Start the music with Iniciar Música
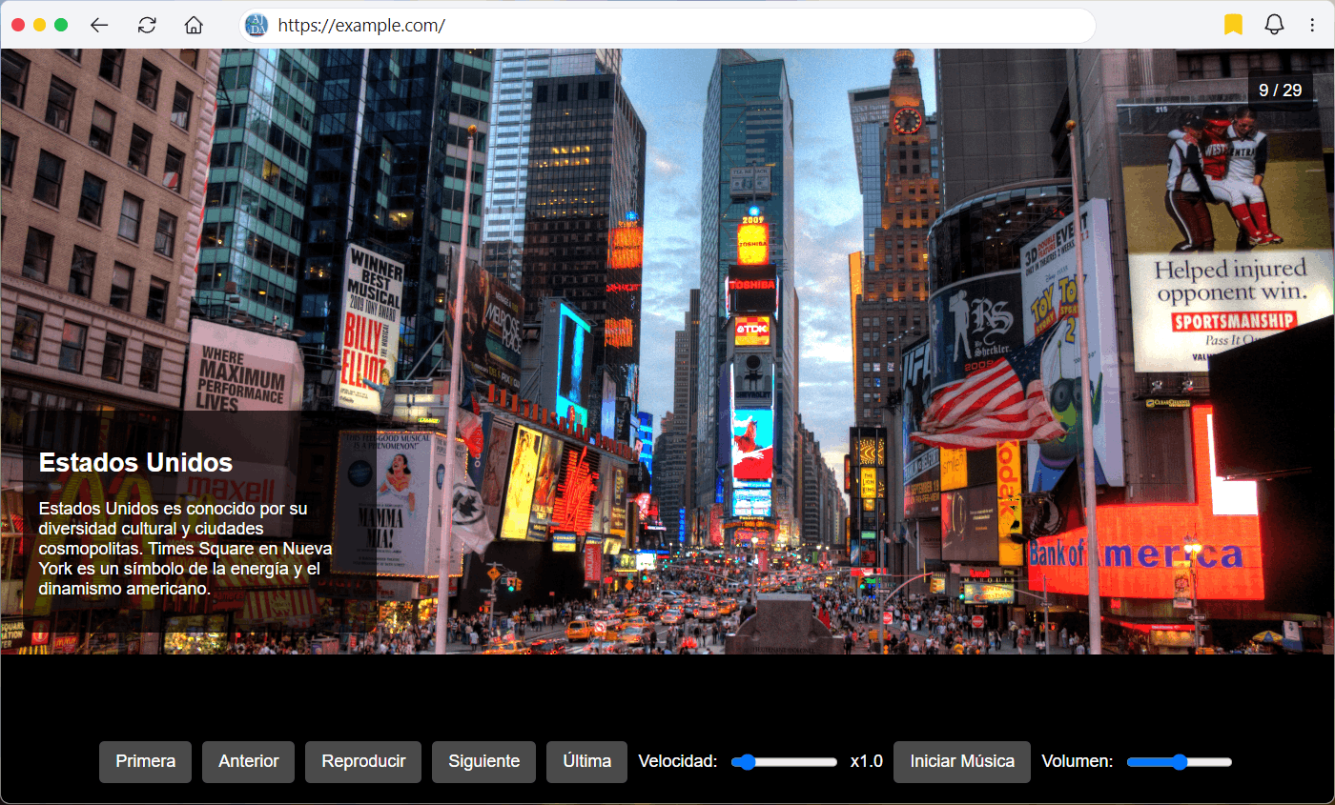Viewport: 1335px width, 805px height. pyautogui.click(x=962, y=762)
